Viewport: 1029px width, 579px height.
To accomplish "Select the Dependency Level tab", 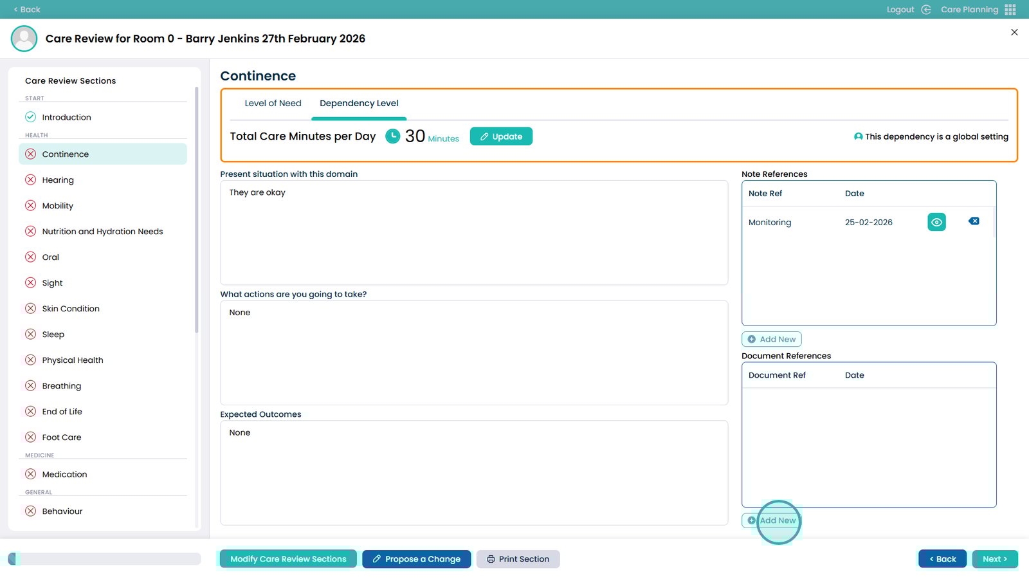I will [x=359, y=104].
